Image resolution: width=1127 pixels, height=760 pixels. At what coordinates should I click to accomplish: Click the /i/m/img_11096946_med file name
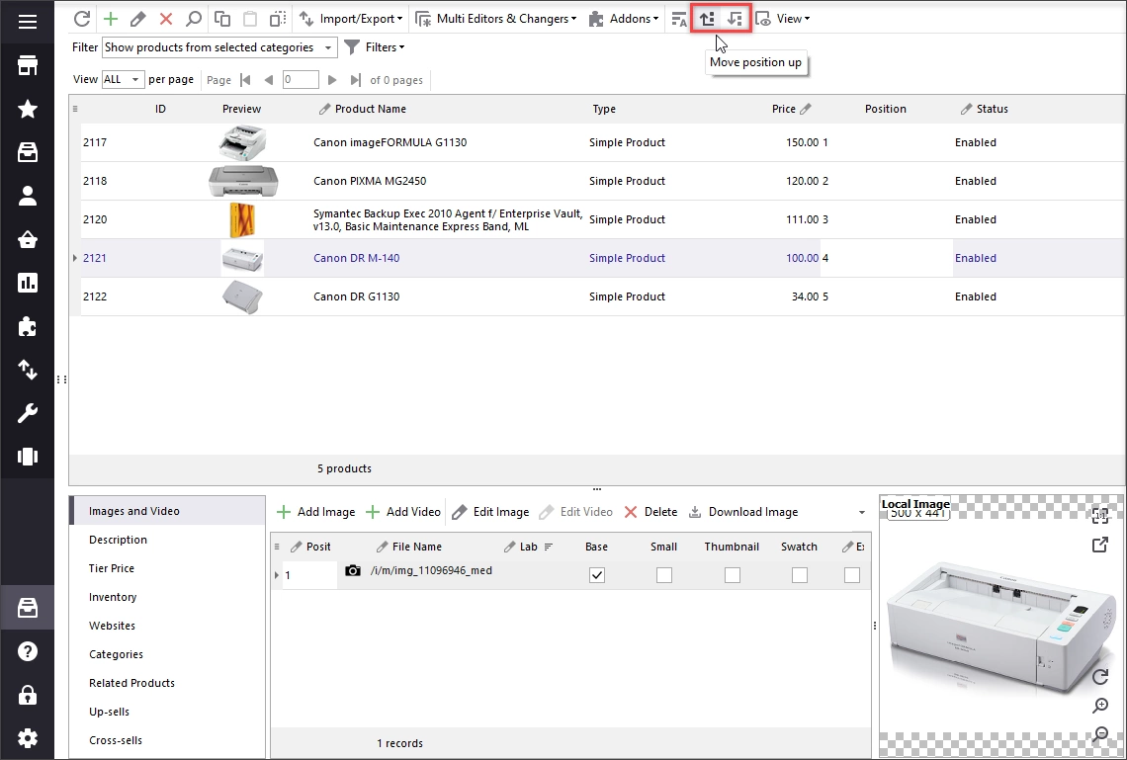pos(431,570)
